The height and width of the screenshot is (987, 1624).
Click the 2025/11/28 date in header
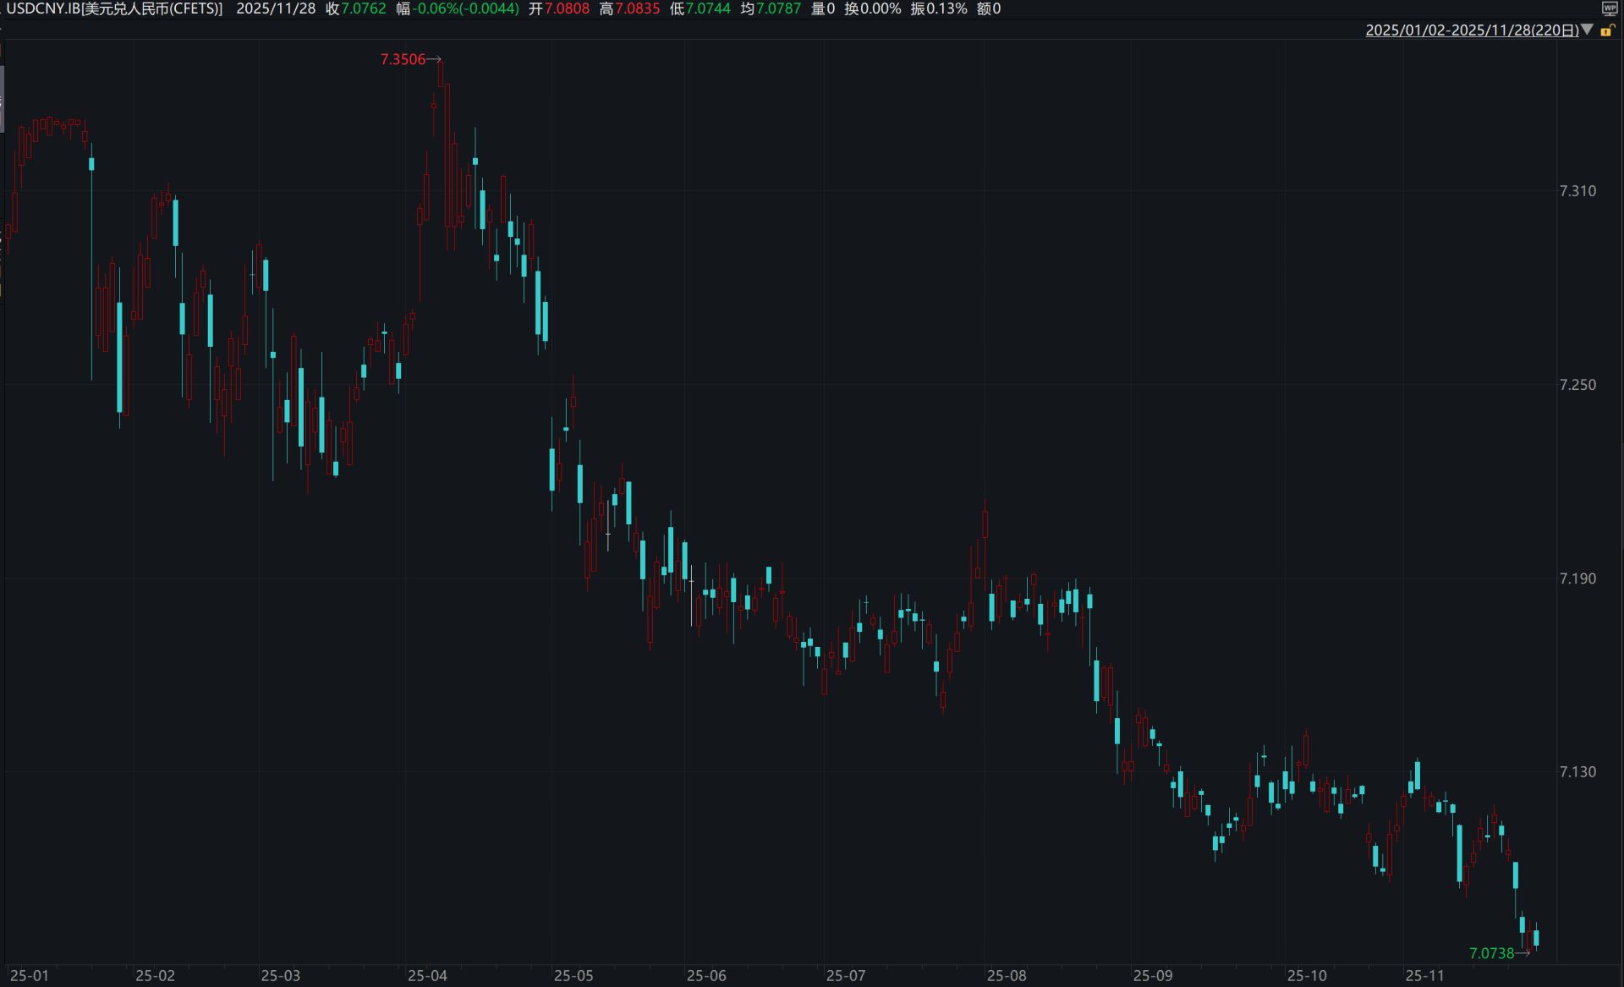(x=276, y=9)
